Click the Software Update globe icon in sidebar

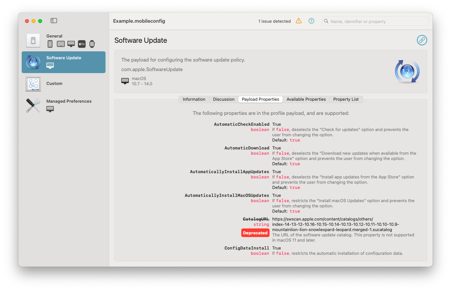[33, 62]
